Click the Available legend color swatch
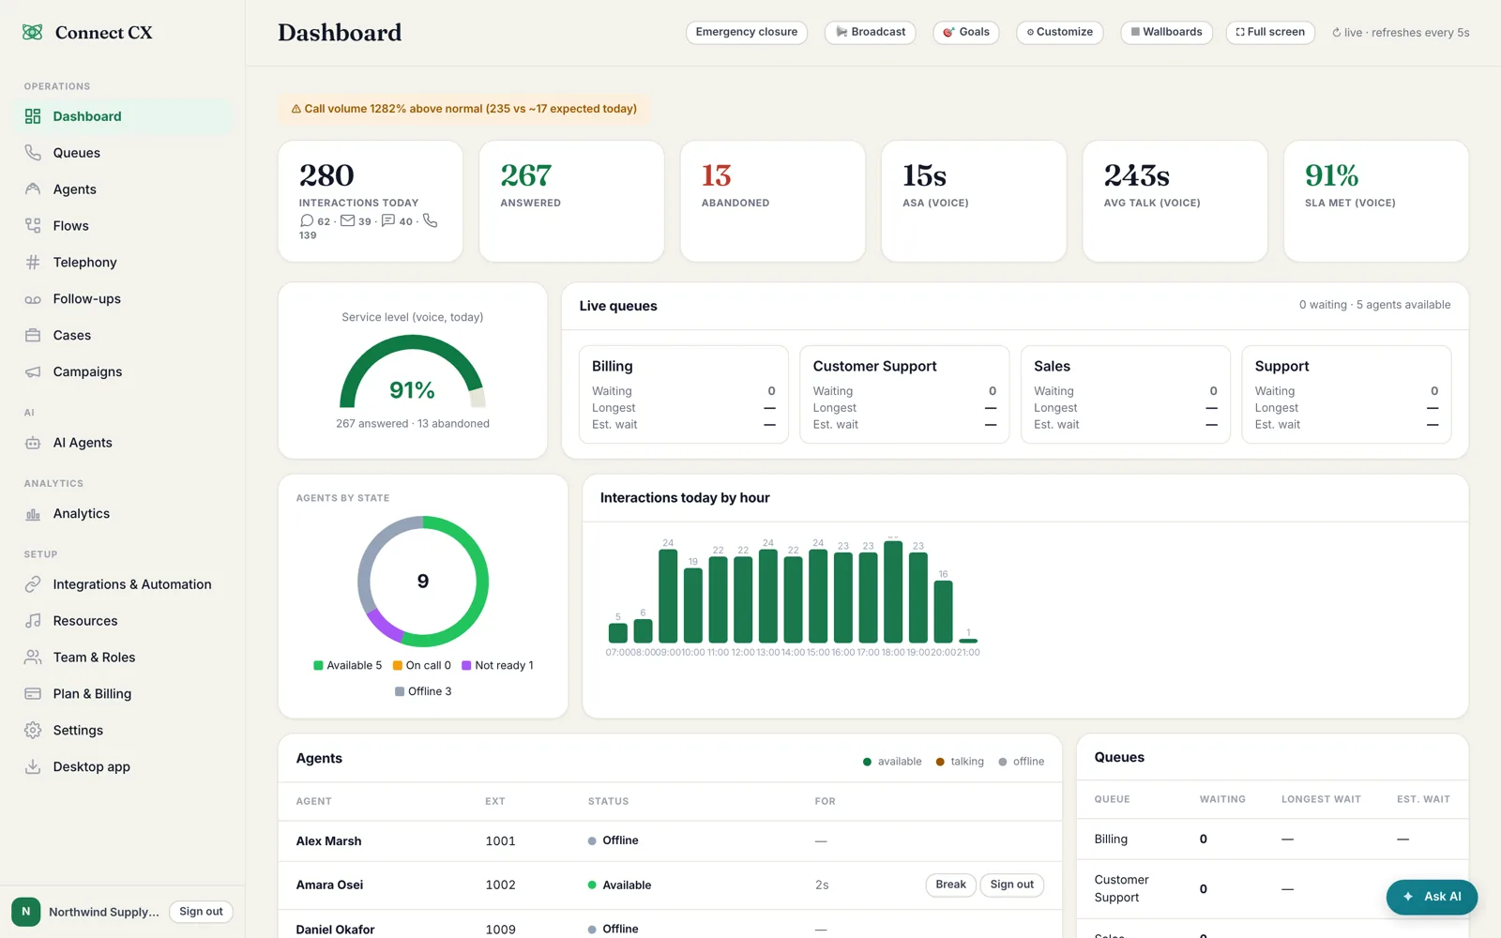The height and width of the screenshot is (938, 1501). pyautogui.click(x=318, y=666)
